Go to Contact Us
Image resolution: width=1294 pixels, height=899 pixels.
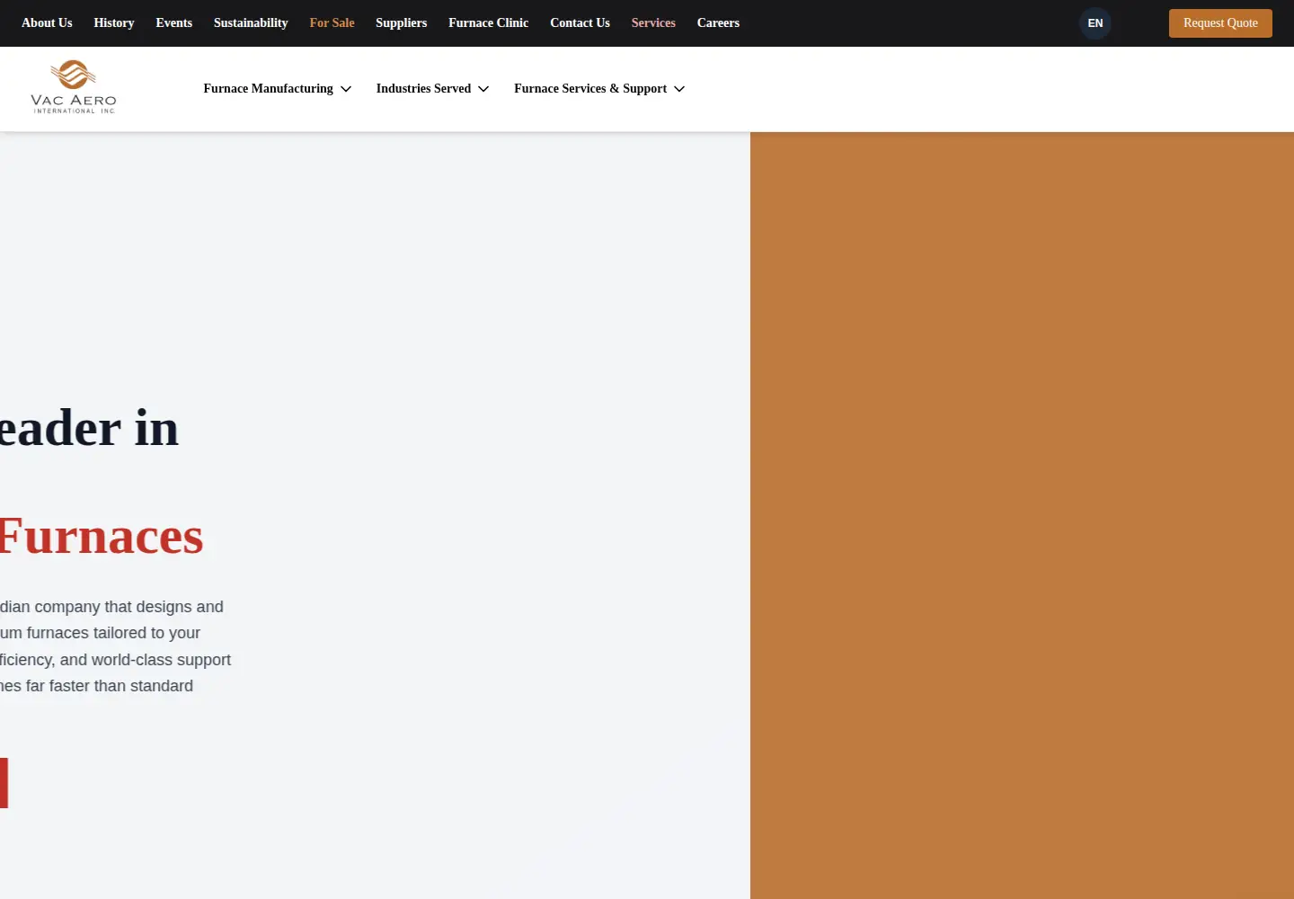coord(580,23)
